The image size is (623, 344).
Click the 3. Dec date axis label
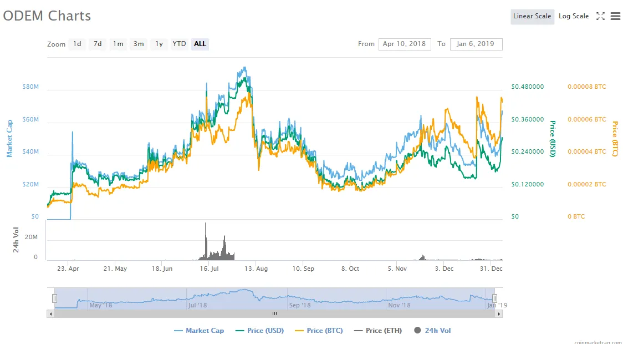pyautogui.click(x=444, y=269)
